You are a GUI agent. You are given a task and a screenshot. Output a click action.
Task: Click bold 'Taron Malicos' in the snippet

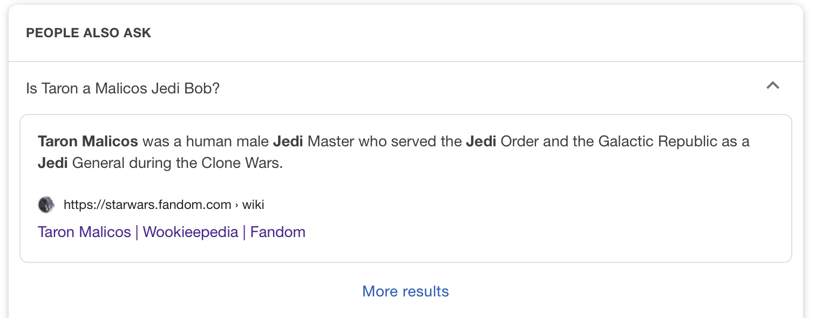(88, 142)
